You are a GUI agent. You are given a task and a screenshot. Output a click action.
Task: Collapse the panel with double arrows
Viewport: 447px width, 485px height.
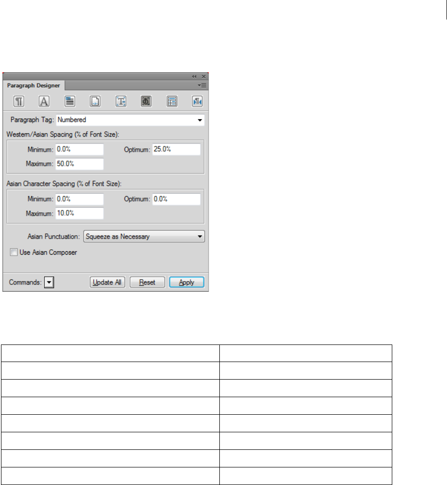(194, 77)
